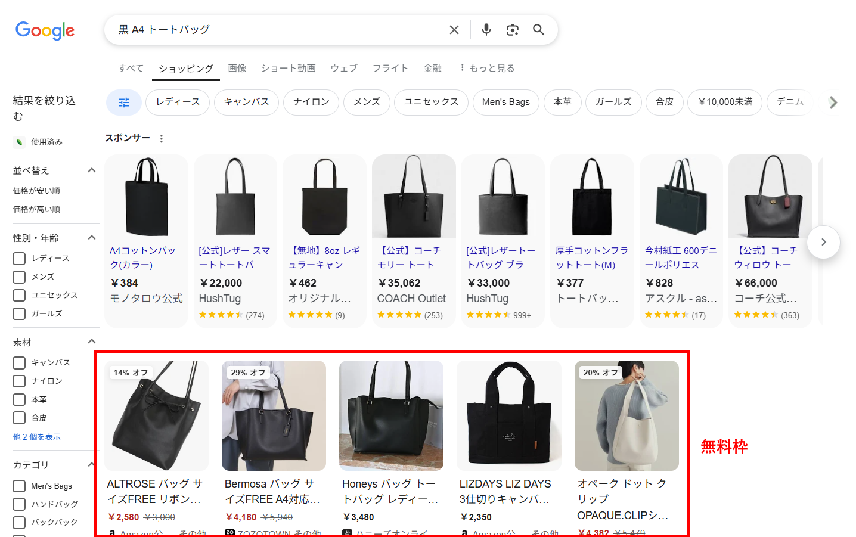Go to the ショート動画 tab
Screen dimensions: 856x537
coord(289,68)
